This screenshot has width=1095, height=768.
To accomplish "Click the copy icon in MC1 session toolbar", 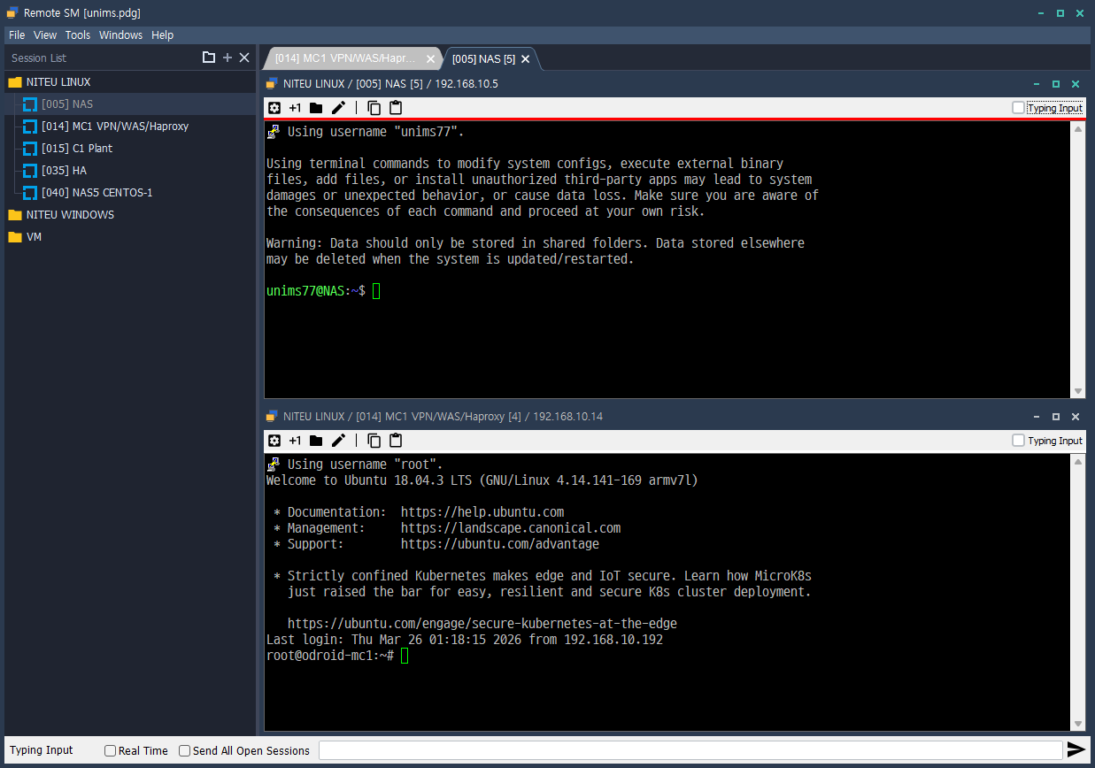I will coord(374,440).
